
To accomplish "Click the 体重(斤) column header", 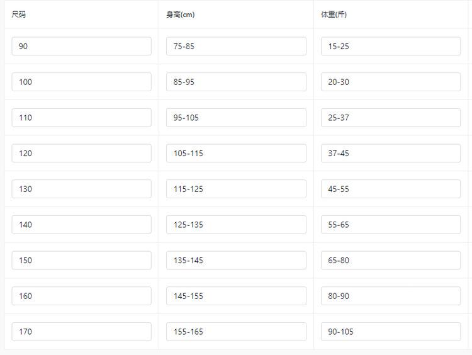I will pos(334,14).
